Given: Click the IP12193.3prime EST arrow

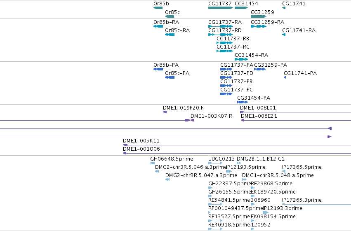Looking at the screenshot, I should point(266,212).
